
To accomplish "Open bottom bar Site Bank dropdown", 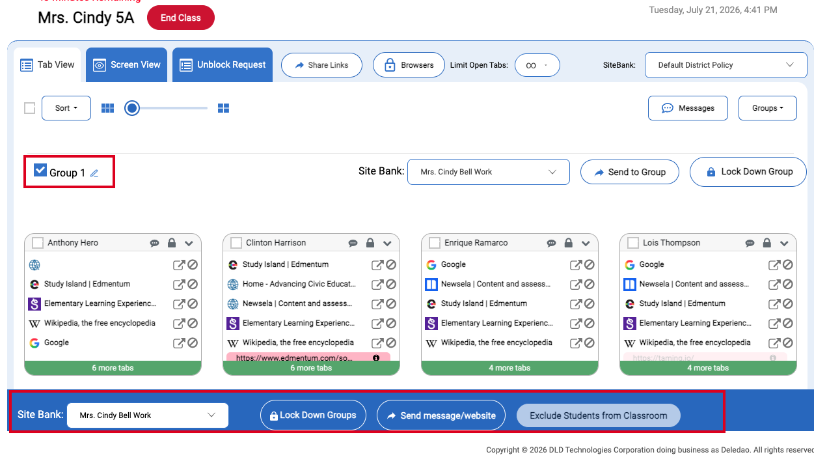I will (148, 415).
